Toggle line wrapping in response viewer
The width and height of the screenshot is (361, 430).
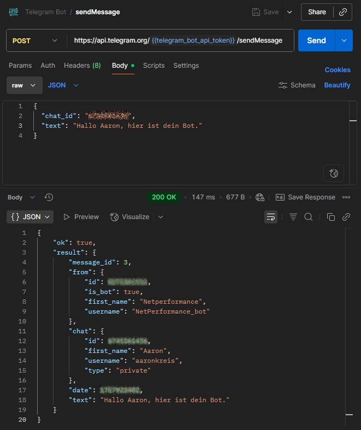point(271,217)
